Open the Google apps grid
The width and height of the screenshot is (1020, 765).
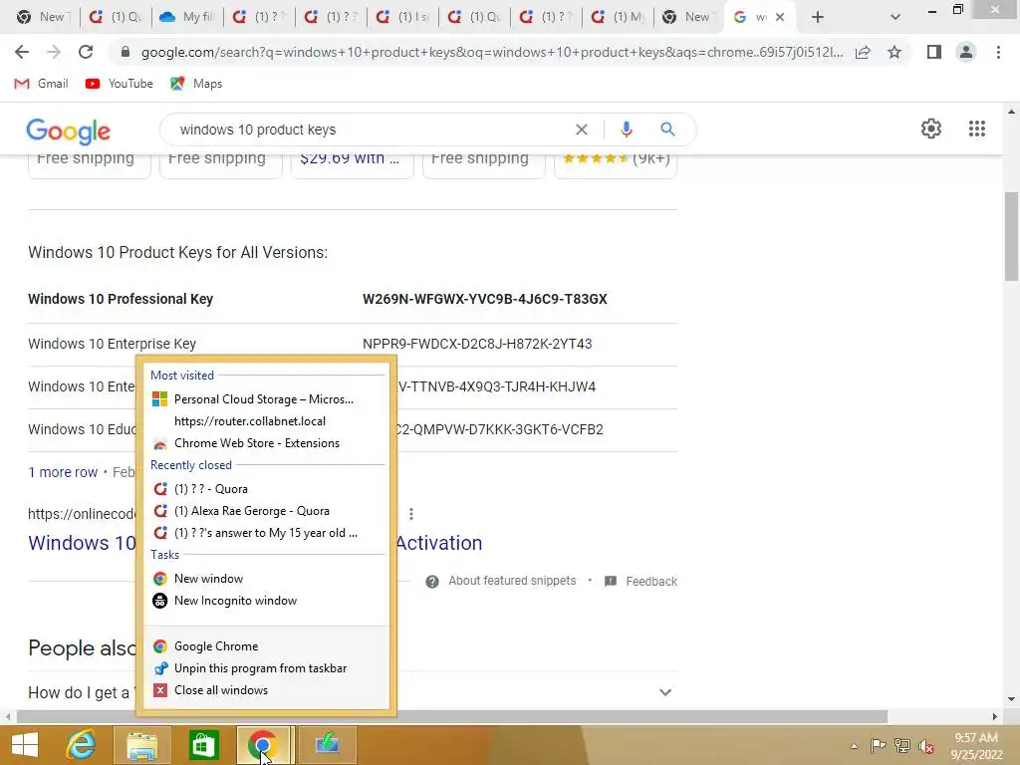pyautogui.click(x=976, y=128)
